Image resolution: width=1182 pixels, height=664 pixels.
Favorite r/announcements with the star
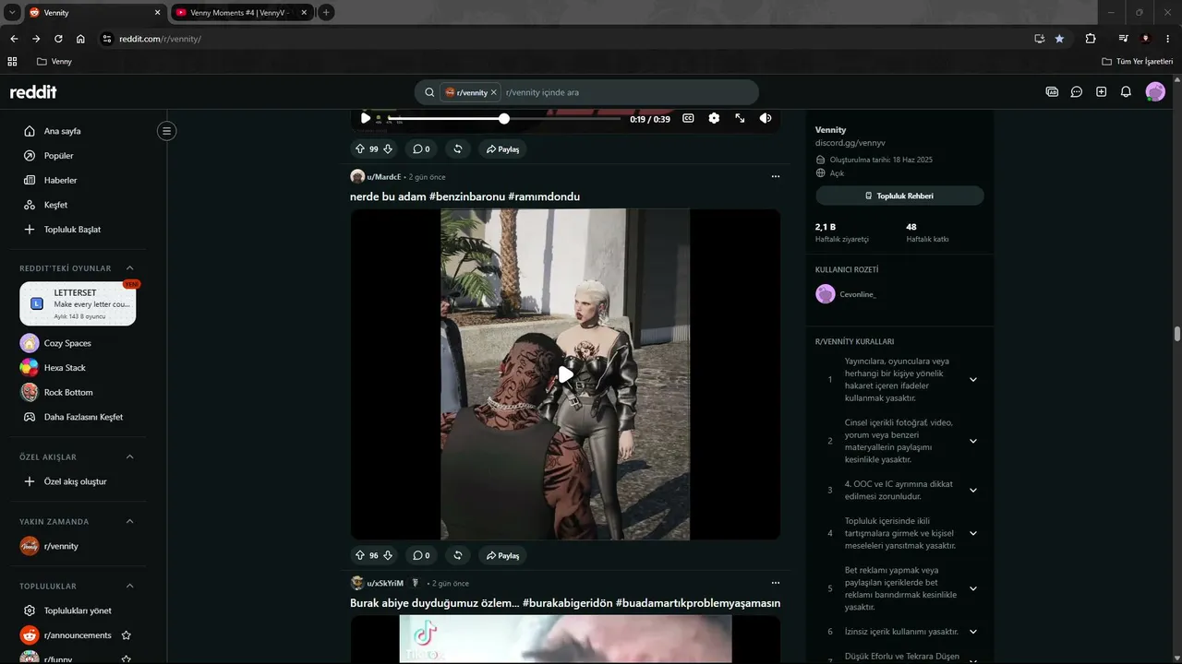click(126, 635)
